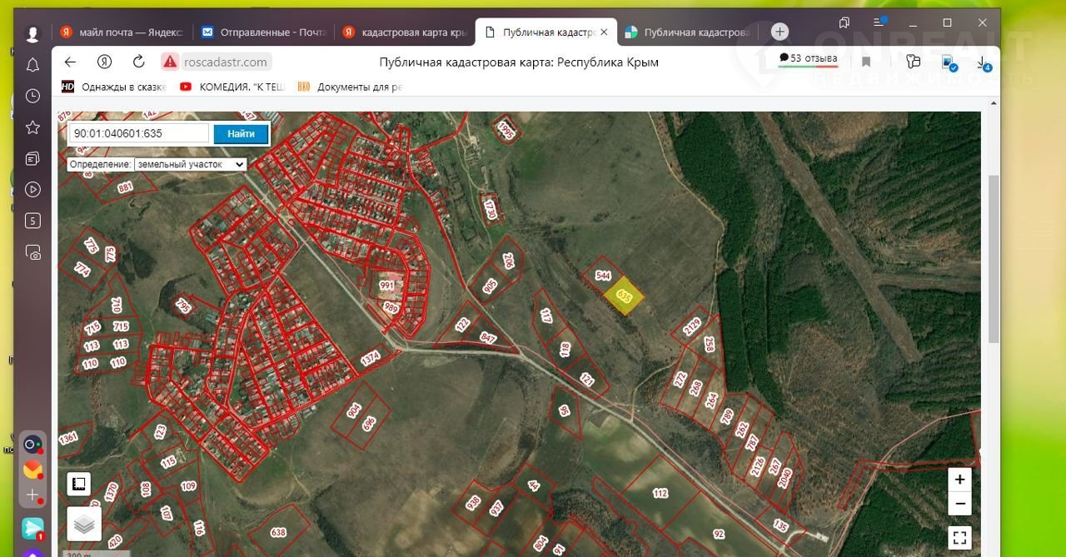Screen dimensions: 1066x557
Task: Open the browser main menu
Action: point(879,22)
